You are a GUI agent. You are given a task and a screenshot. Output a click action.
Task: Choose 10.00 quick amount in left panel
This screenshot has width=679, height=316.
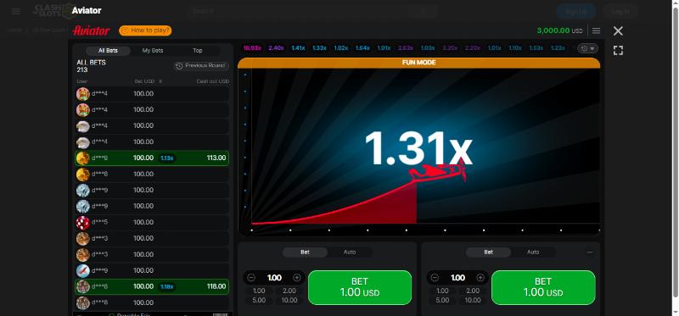(289, 300)
